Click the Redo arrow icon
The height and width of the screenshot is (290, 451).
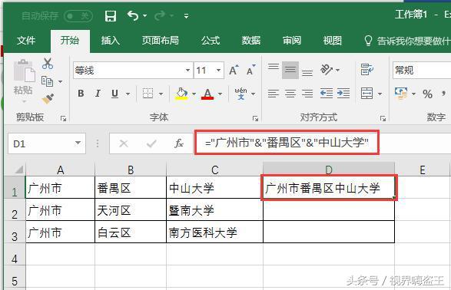point(160,15)
